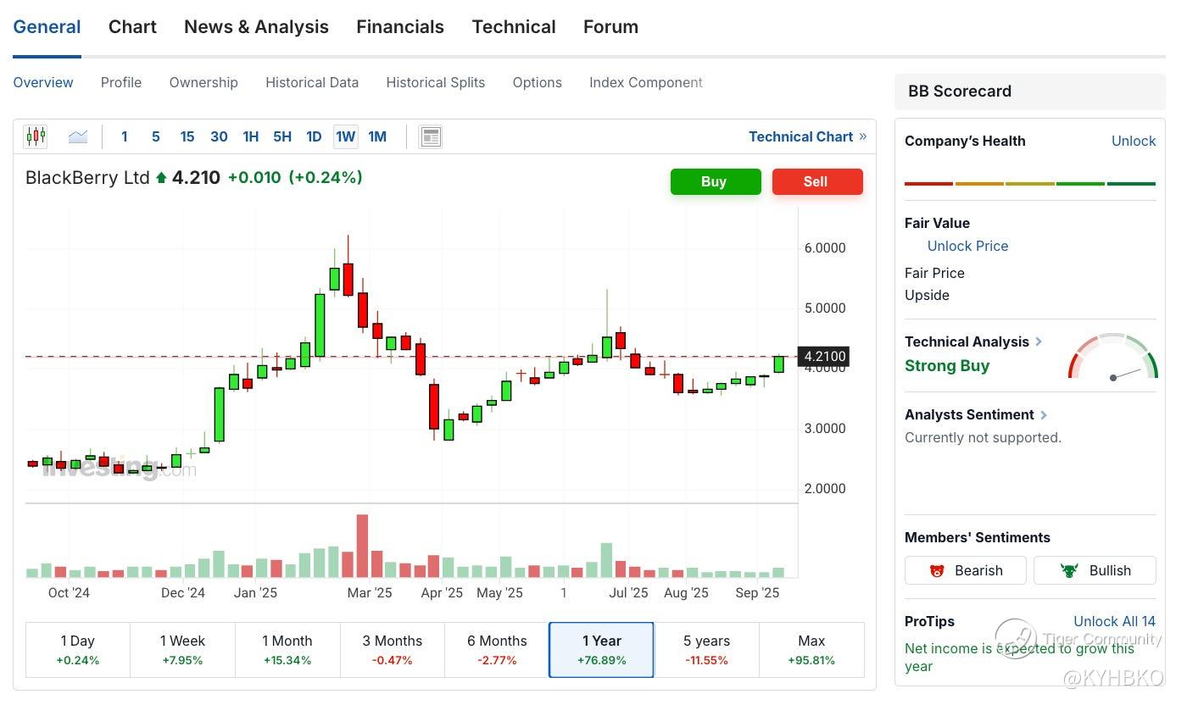Open the Chart tab
Image resolution: width=1187 pixels, height=705 pixels.
pos(132,27)
